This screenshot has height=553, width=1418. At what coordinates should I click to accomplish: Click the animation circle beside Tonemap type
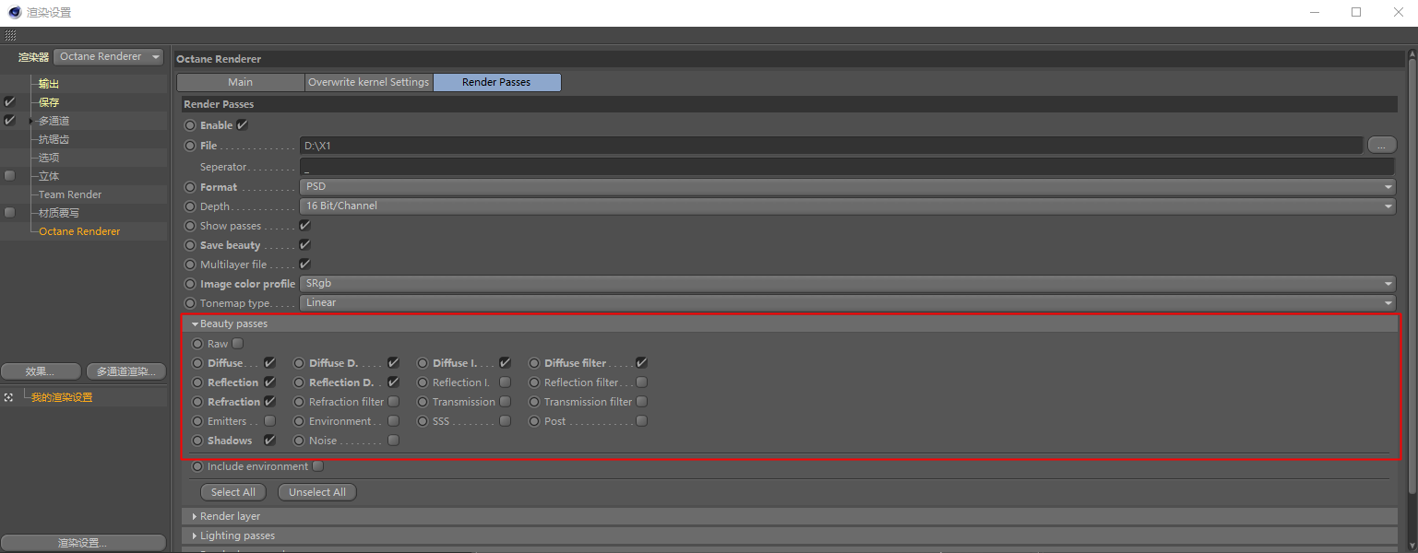[x=190, y=303]
